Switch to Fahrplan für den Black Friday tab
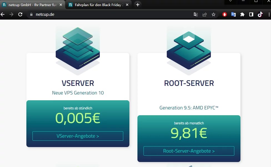271x167 pixels. pyautogui.click(x=99, y=5)
